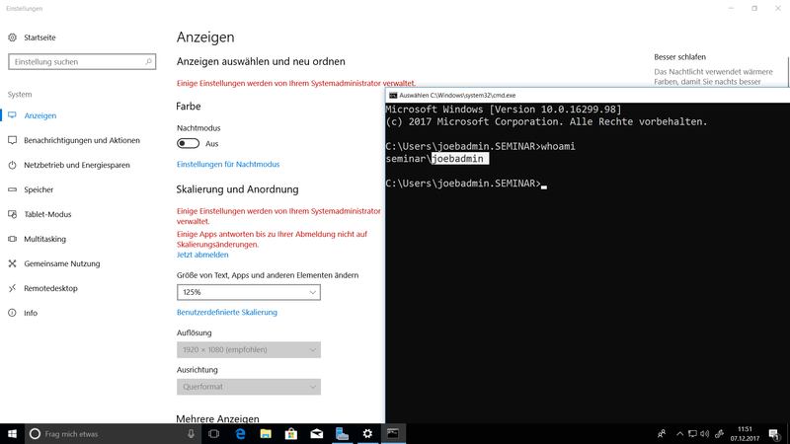Open Einstellungen für Nachtmodus link
This screenshot has height=444, width=790.
click(228, 164)
